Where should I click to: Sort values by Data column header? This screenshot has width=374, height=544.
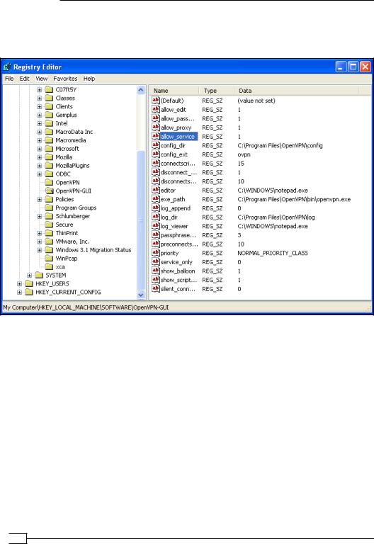point(296,91)
